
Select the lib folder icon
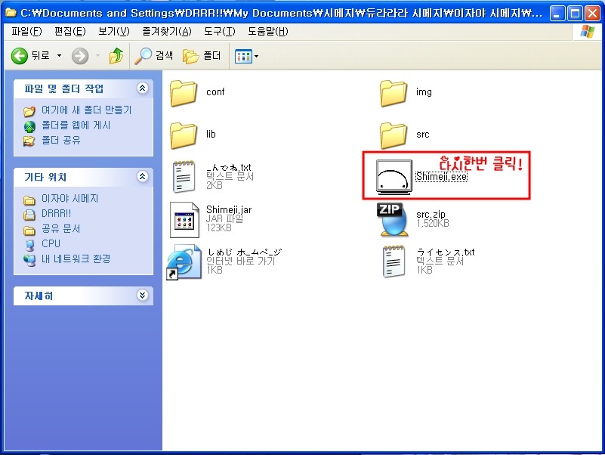[184, 135]
